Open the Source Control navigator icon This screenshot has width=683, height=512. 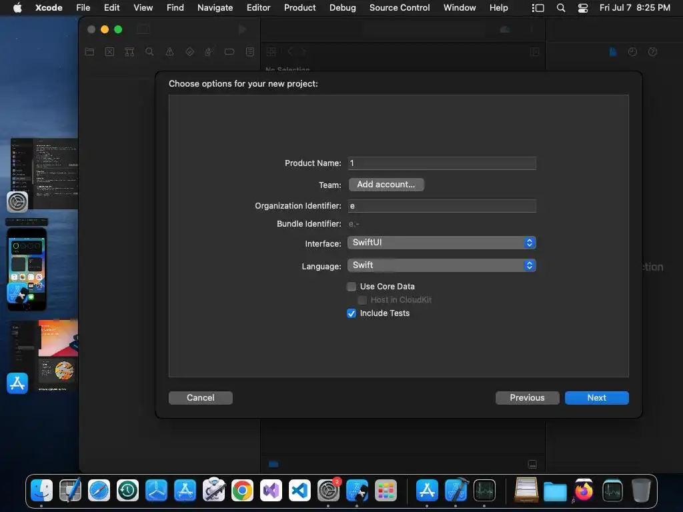[x=110, y=52]
